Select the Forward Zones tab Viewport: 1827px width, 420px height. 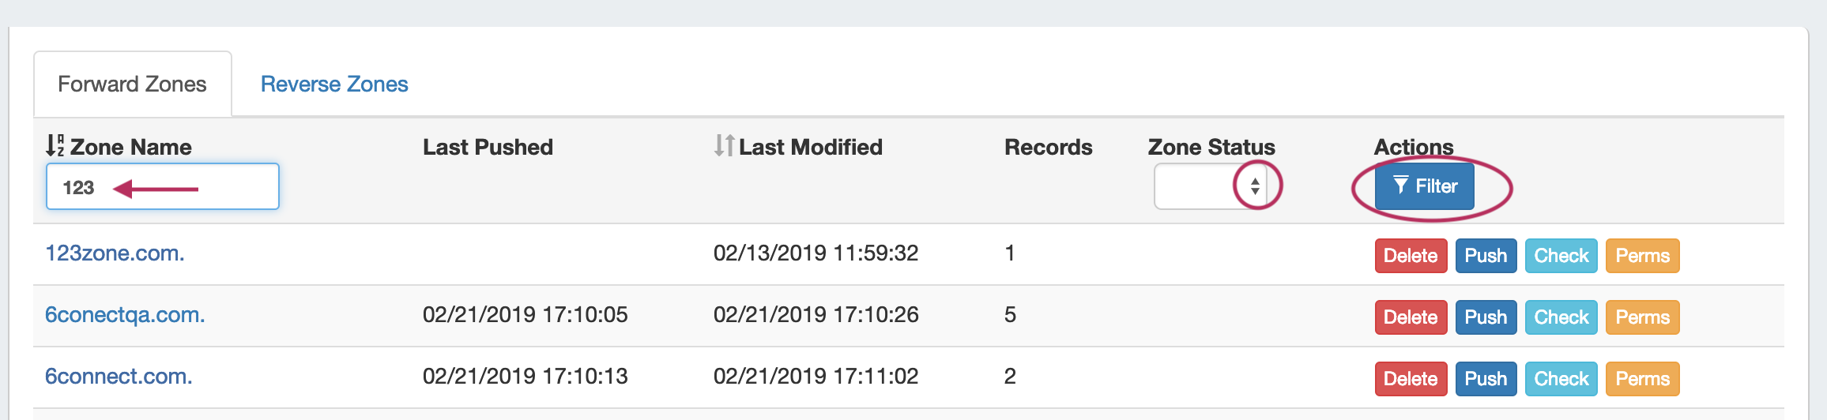coord(132,84)
